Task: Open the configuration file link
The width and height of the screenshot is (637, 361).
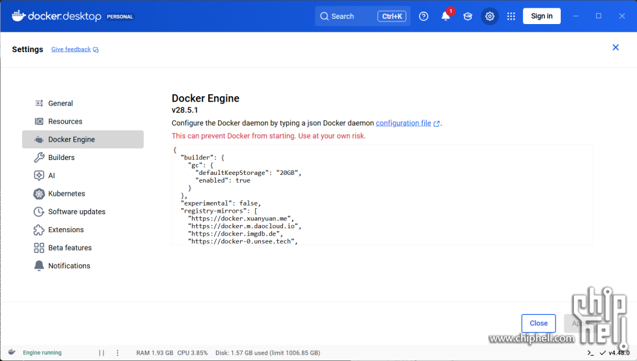Action: 403,123
